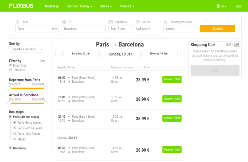This screenshot has height=162, width=248.
Task: Click the globe language icon
Action: [218, 6]
